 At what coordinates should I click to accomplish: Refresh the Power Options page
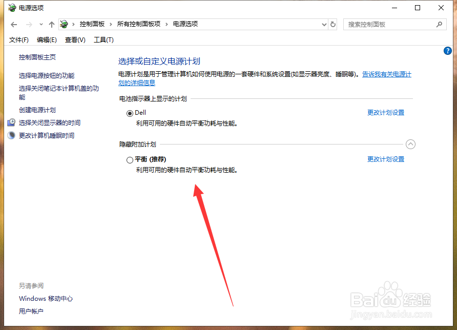pyautogui.click(x=333, y=25)
